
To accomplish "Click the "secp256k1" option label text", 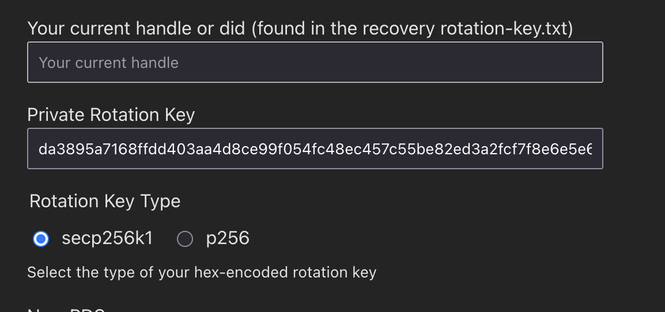I will point(107,238).
